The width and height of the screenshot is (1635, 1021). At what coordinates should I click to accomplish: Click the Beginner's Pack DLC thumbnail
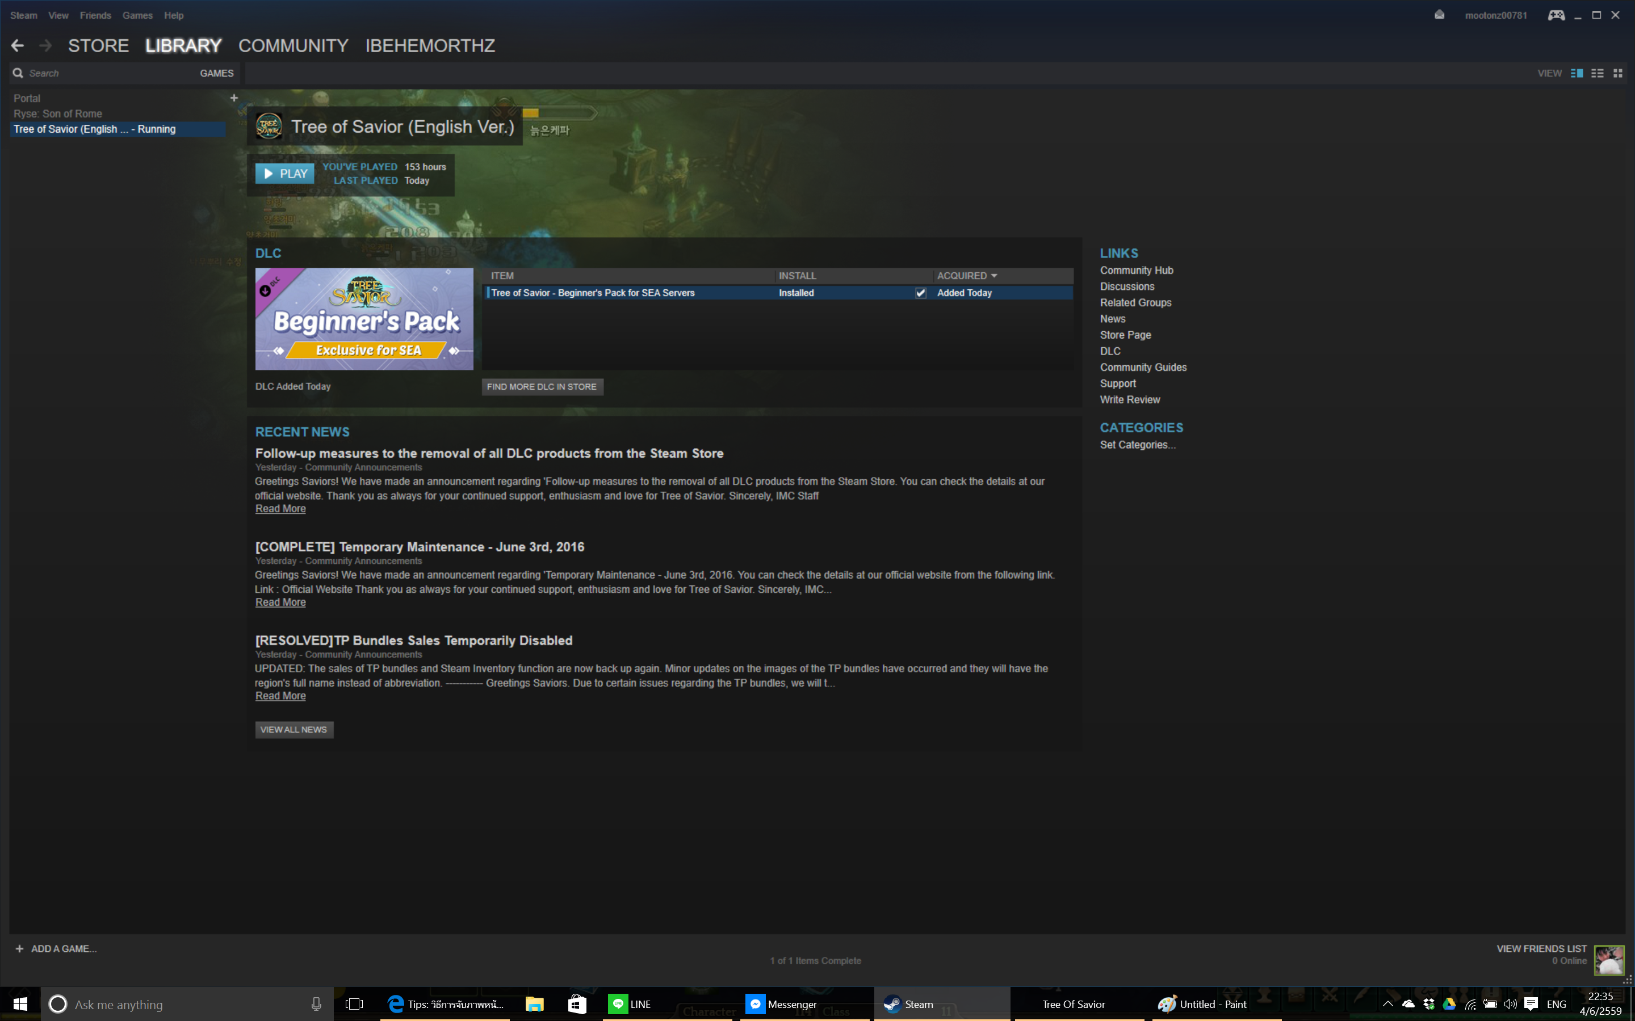(x=364, y=319)
